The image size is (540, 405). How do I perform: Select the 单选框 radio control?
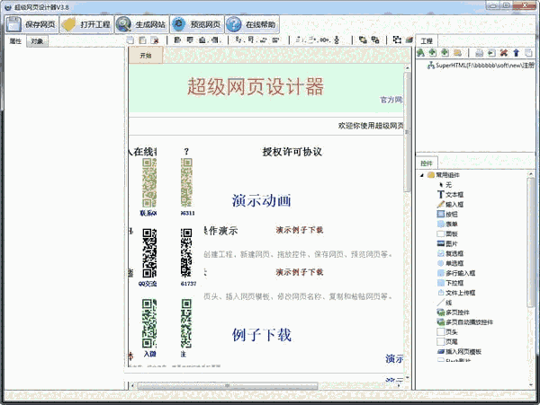(451, 263)
